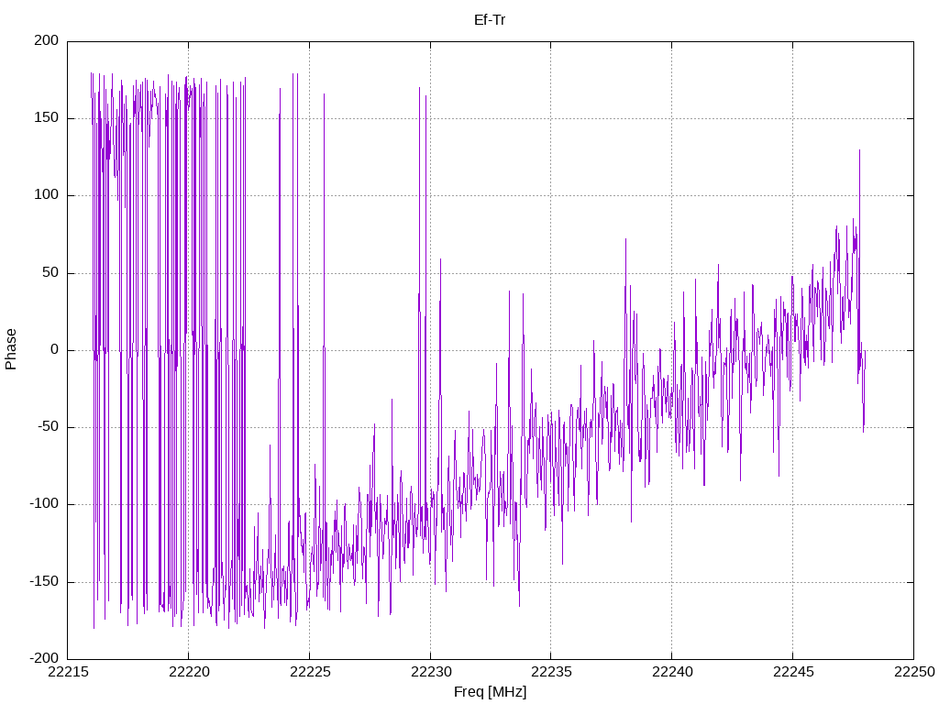Click the Phase y-axis label
This screenshot has width=939, height=704.
coord(11,349)
